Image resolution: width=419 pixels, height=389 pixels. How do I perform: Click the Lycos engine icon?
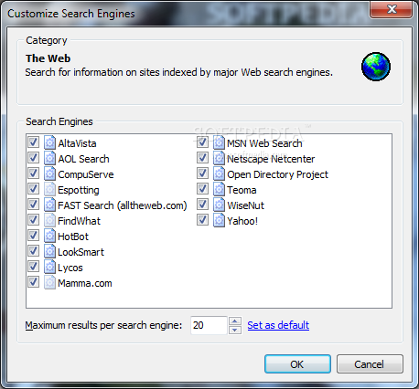(x=49, y=267)
